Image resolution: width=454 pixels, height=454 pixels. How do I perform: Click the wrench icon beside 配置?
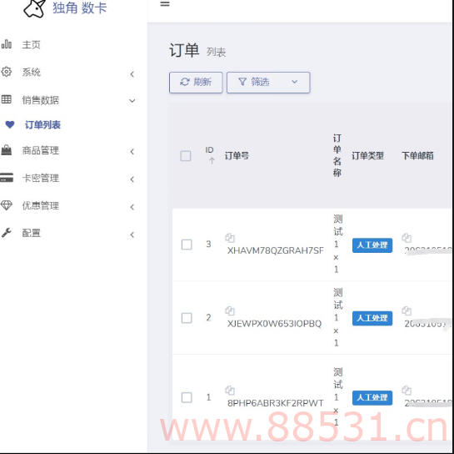[7, 232]
